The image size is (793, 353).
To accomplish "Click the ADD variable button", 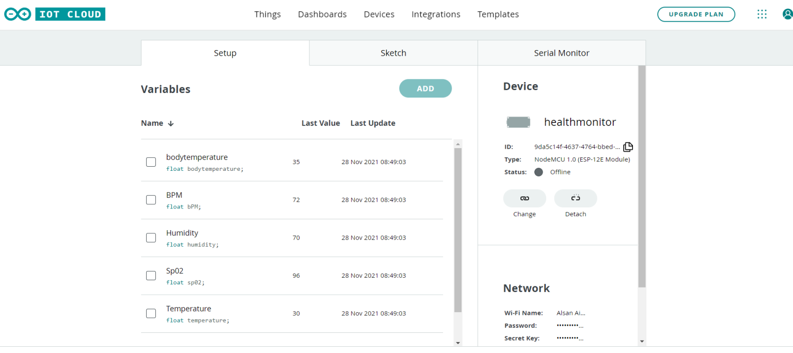I will [x=425, y=88].
